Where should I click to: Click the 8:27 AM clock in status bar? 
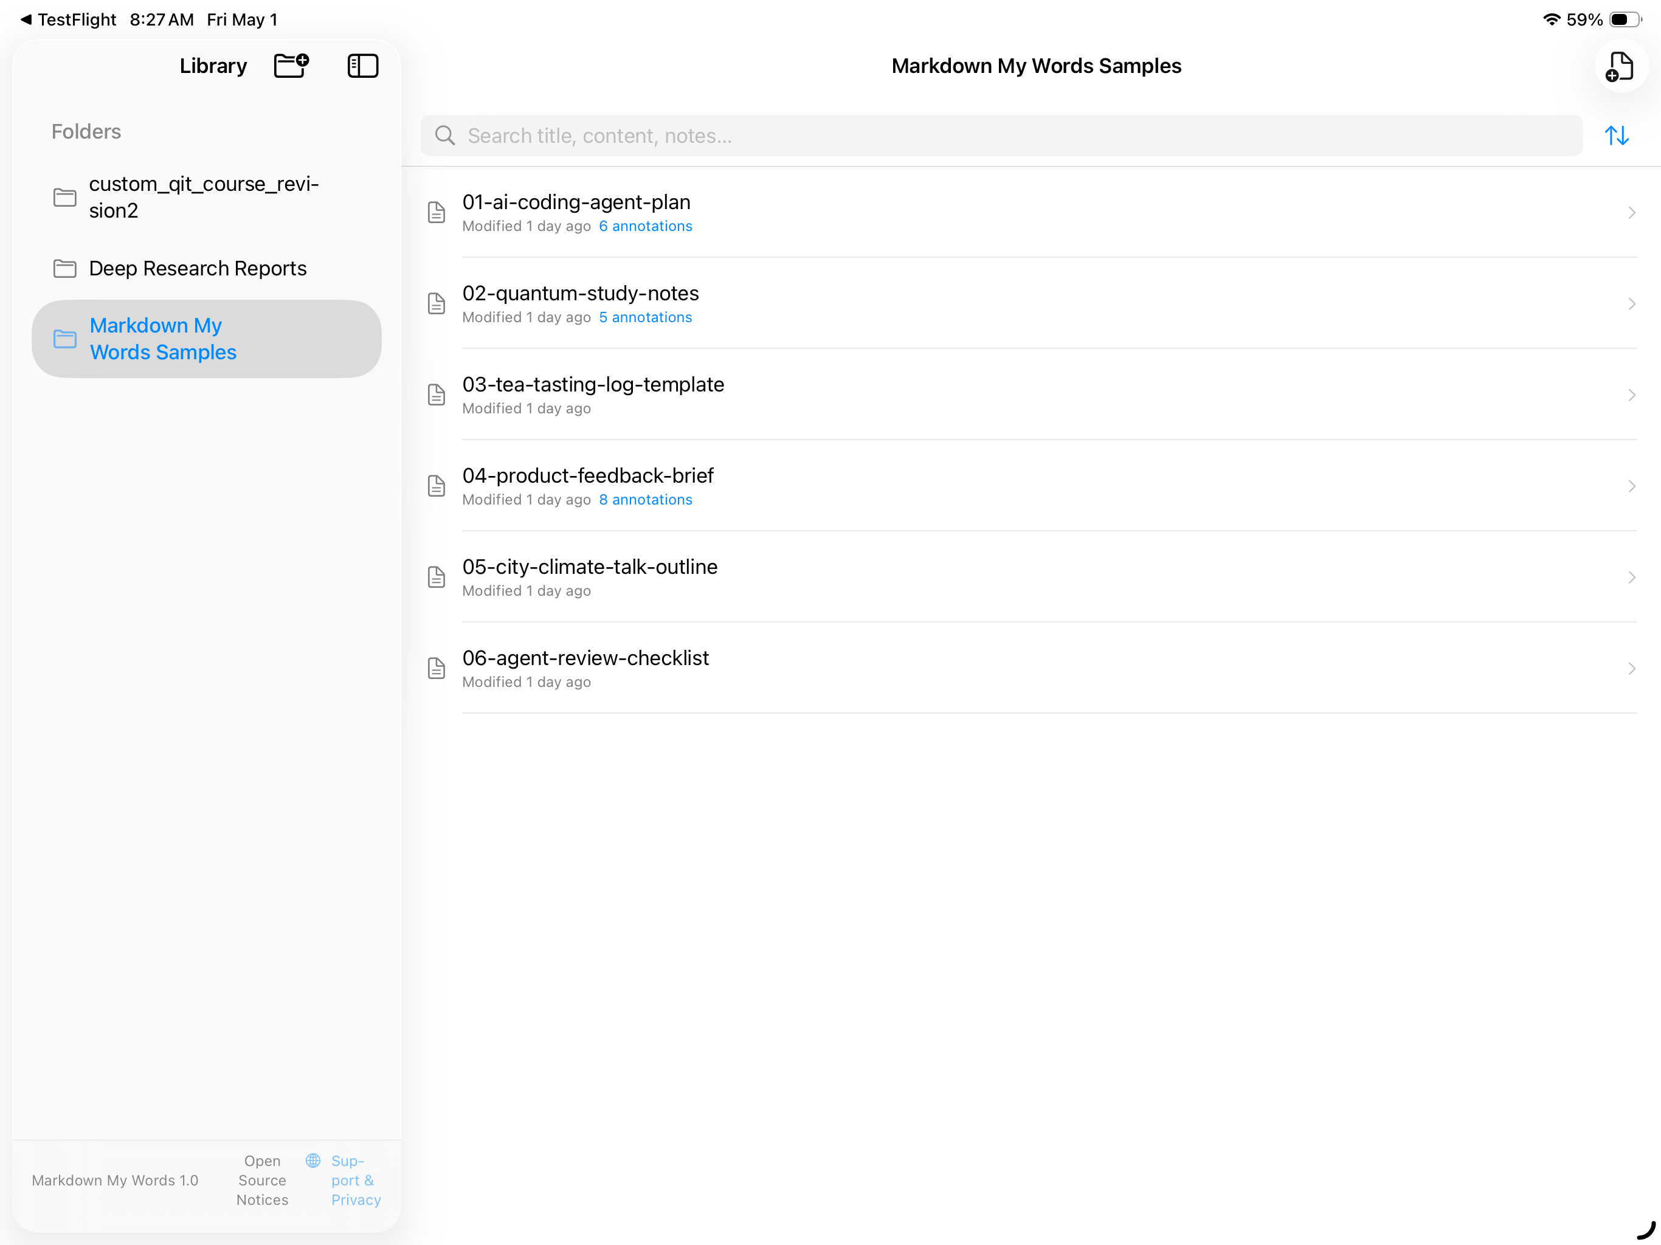click(x=162, y=19)
